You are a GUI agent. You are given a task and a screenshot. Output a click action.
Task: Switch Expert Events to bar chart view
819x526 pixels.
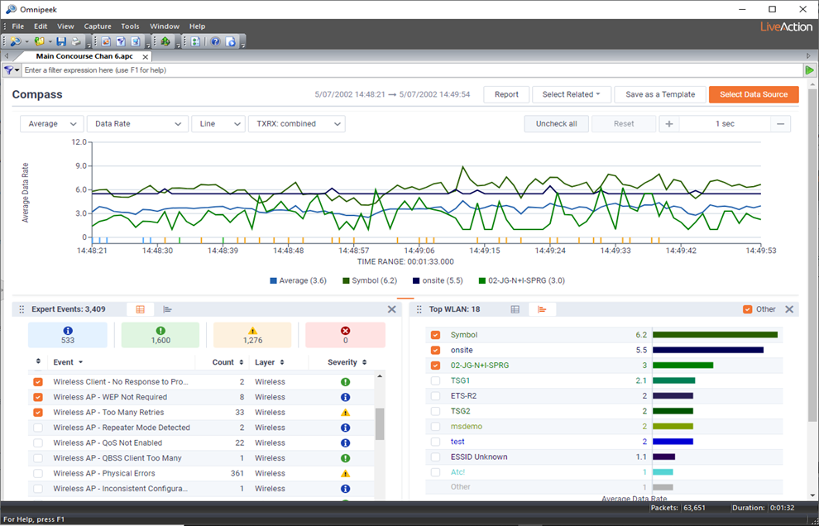click(x=167, y=309)
